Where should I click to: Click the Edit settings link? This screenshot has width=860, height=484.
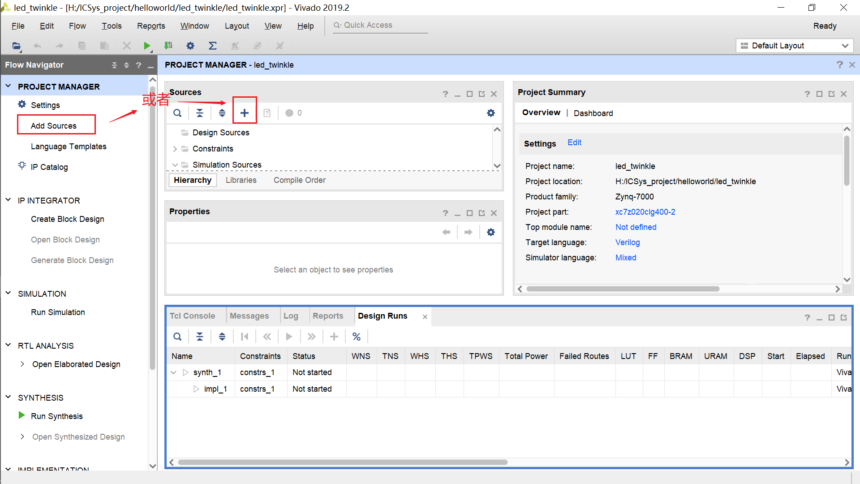(x=574, y=143)
